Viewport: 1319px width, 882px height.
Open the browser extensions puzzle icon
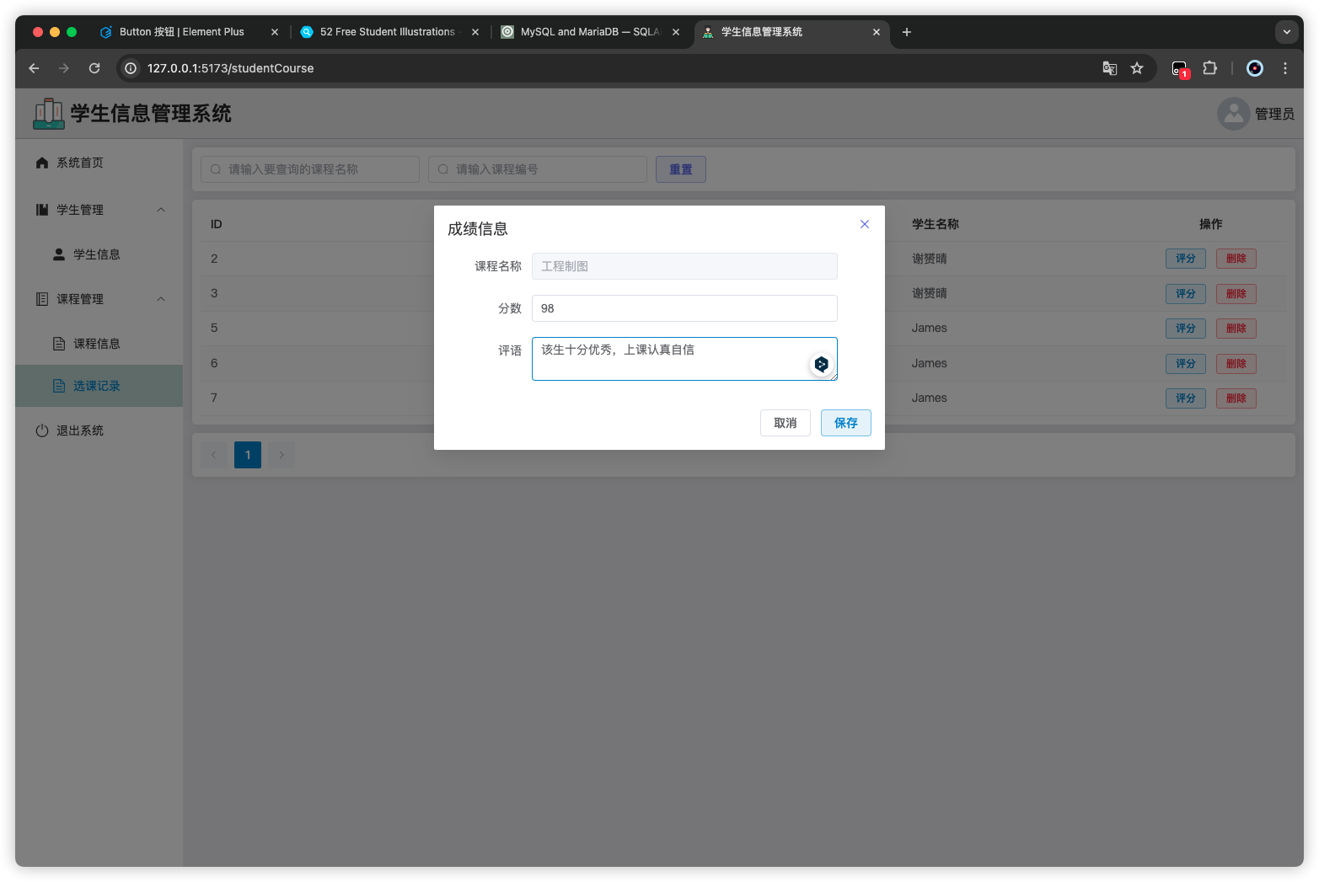tap(1210, 68)
